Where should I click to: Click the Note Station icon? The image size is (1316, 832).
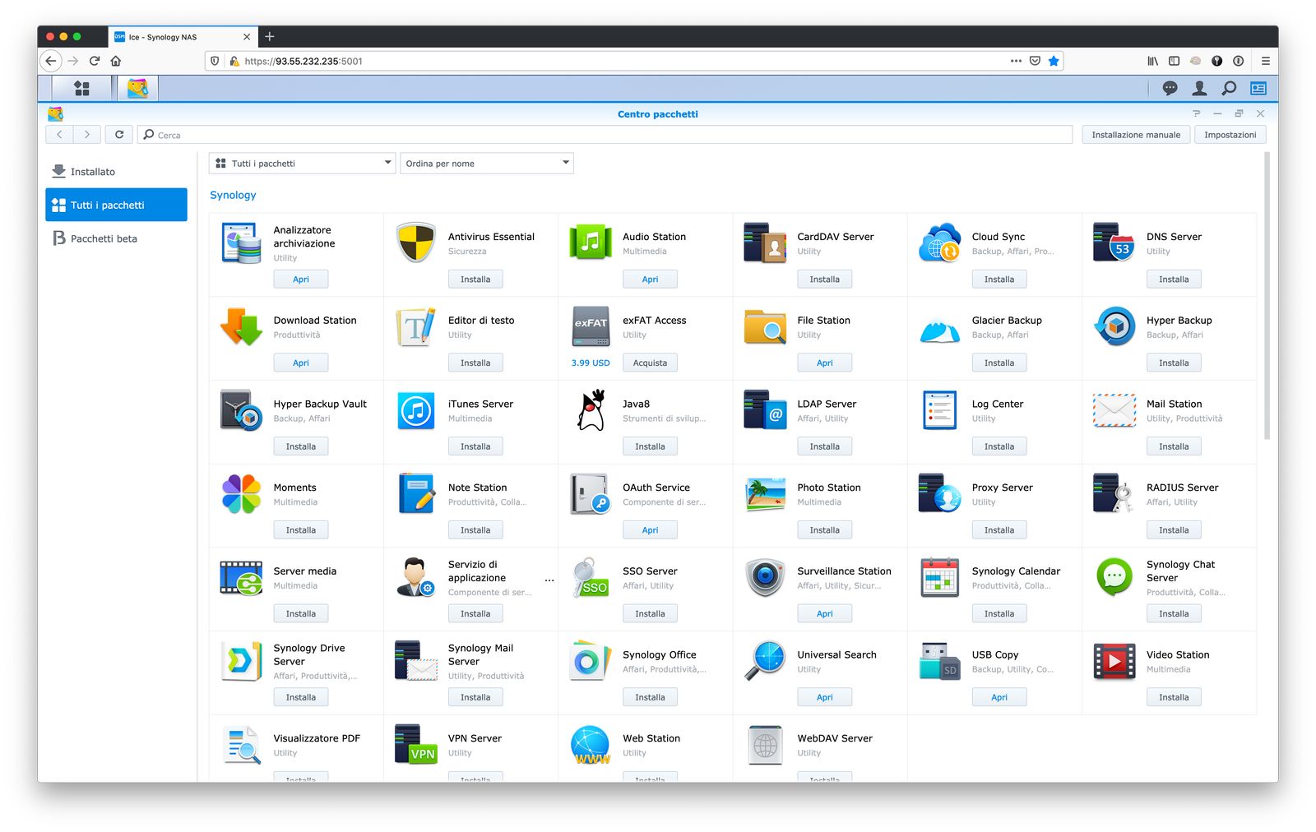[x=416, y=494]
